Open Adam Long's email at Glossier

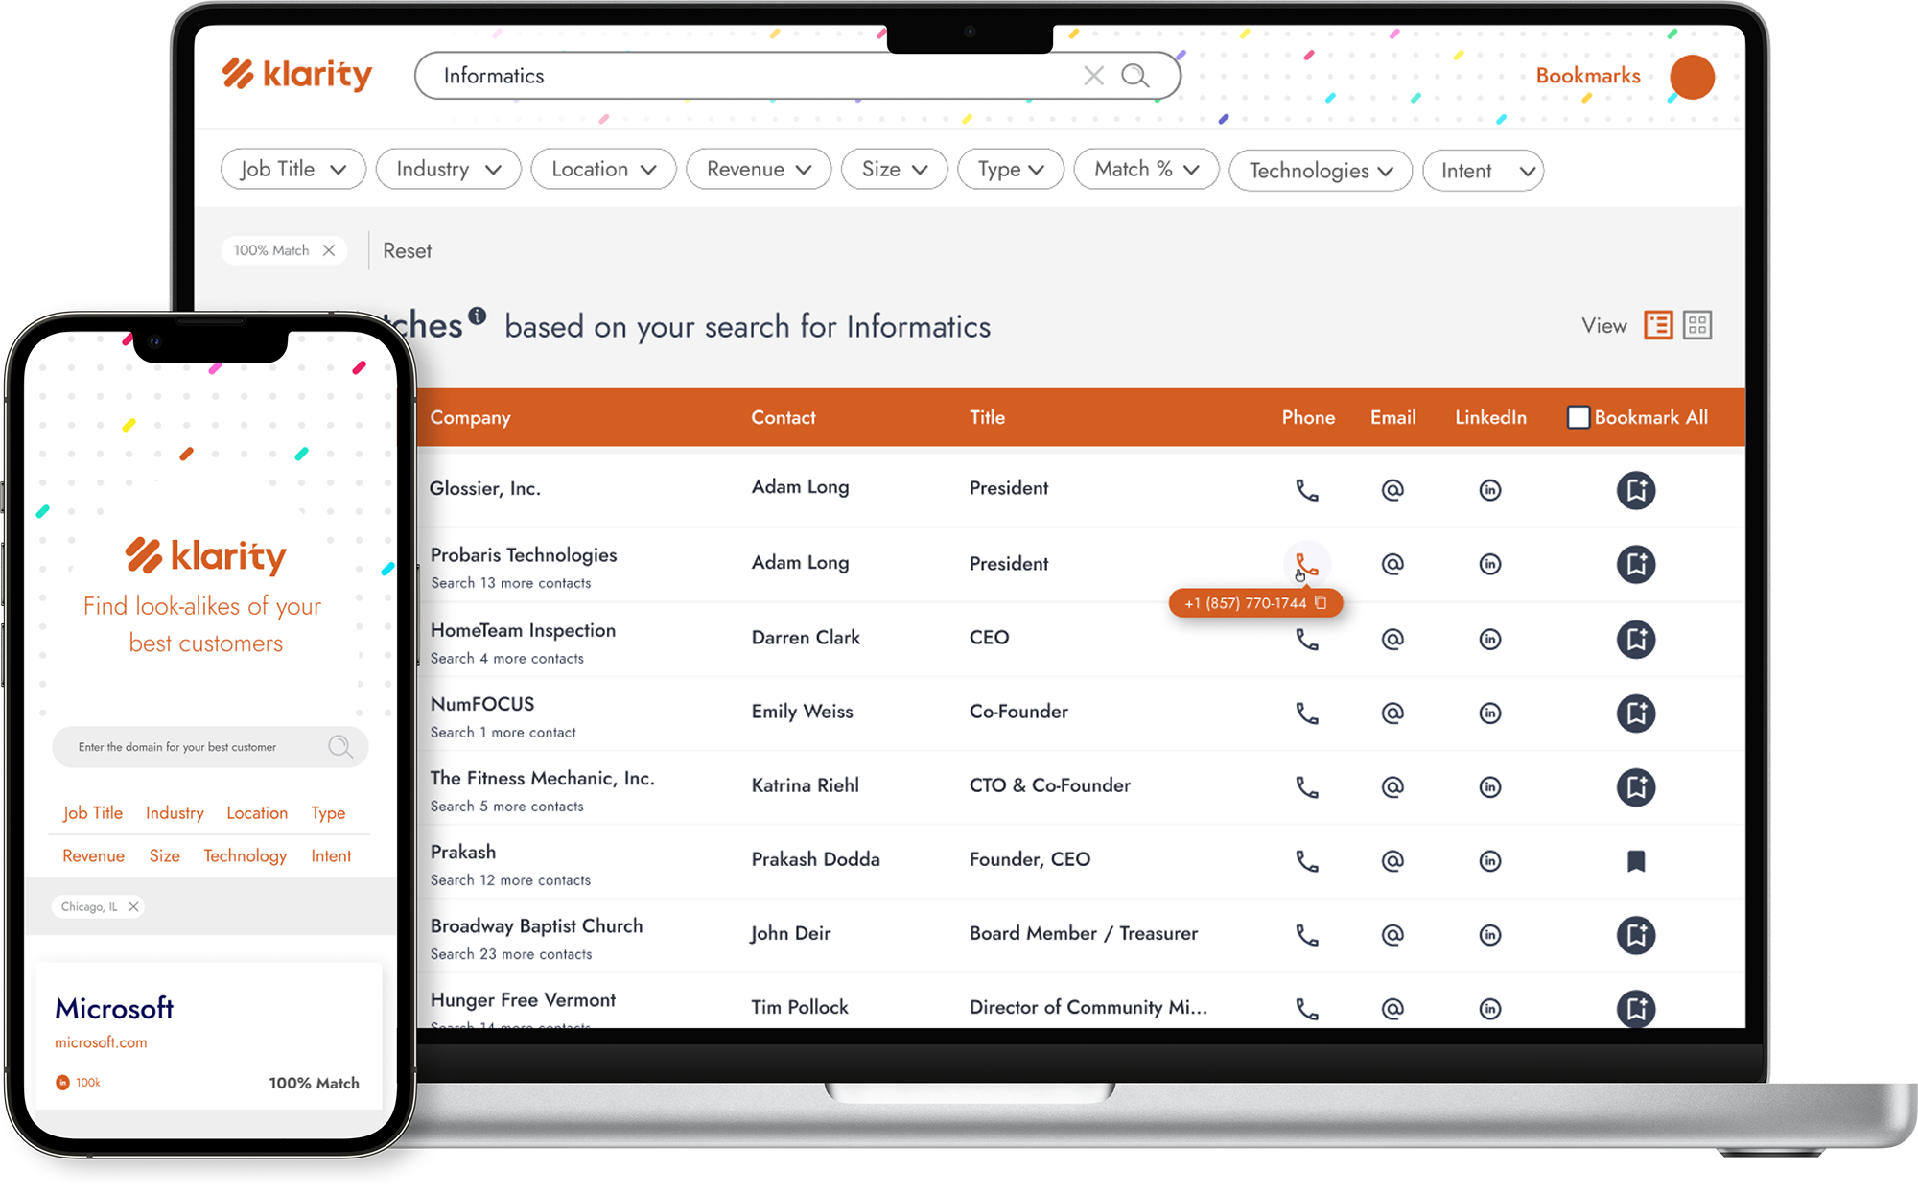(x=1392, y=490)
